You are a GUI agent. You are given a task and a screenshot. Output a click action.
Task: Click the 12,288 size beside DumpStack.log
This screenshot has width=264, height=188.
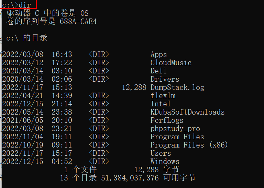[x=134, y=87]
